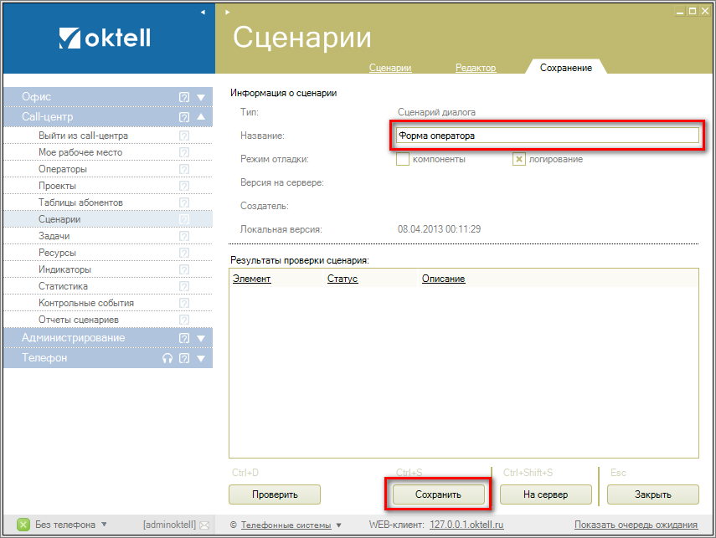Switch to the Редактор tab

coord(476,68)
